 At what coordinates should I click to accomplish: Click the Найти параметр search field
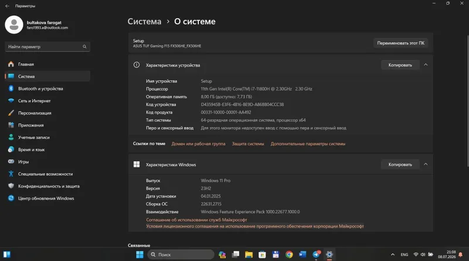[47, 47]
